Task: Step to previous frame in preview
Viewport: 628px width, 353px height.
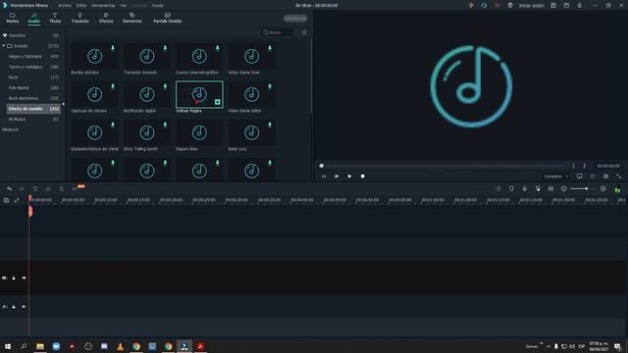Action: coord(324,176)
